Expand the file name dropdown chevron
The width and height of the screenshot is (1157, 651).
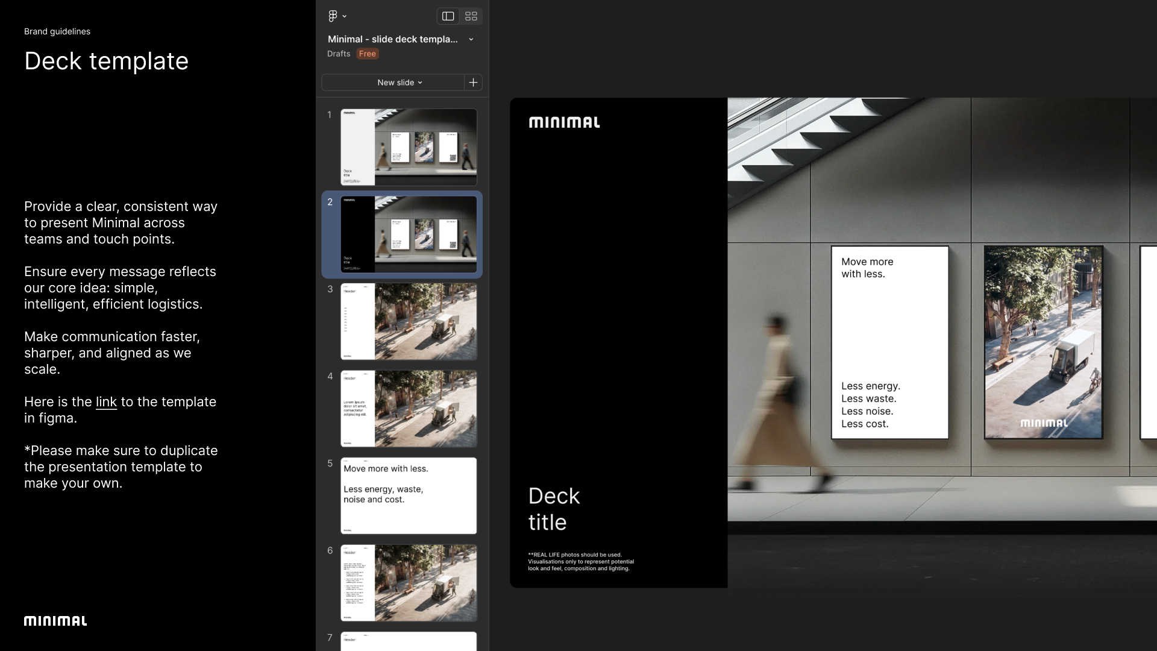471,39
